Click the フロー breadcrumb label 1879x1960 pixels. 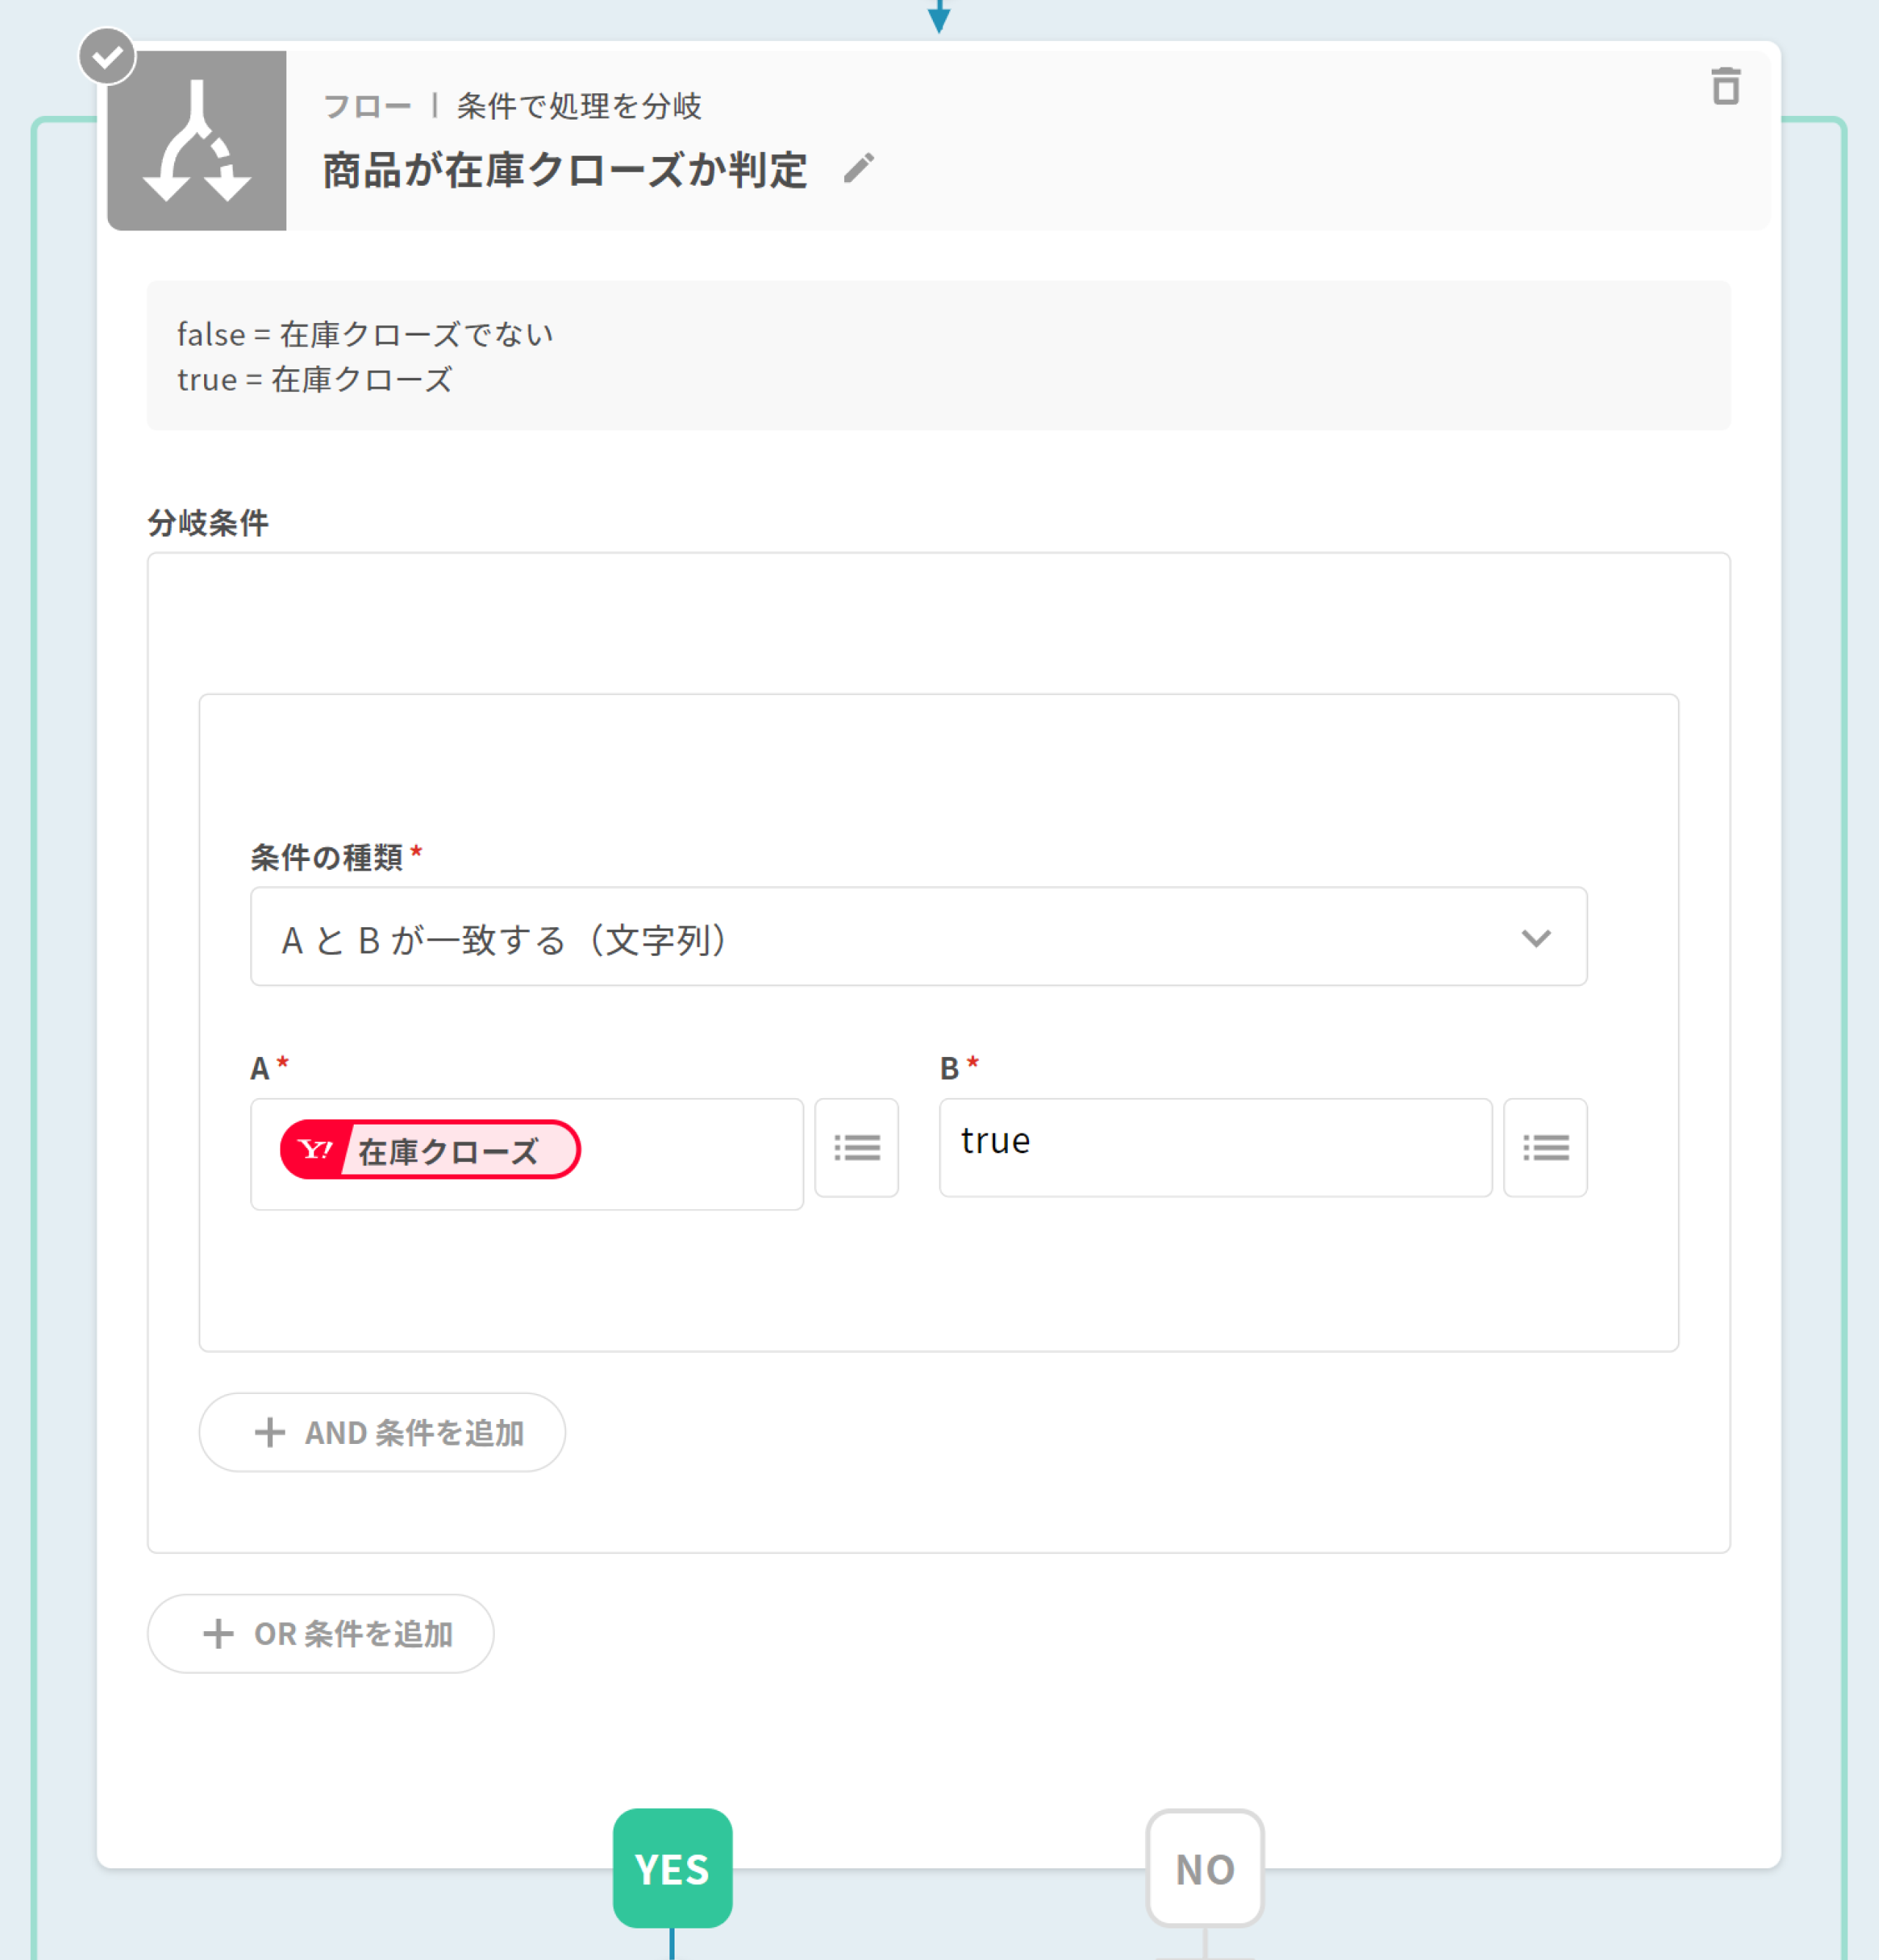pyautogui.click(x=367, y=106)
